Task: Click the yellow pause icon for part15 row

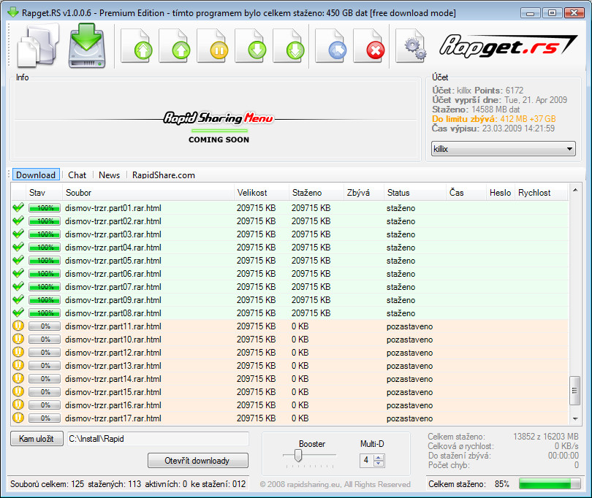Action: point(18,391)
